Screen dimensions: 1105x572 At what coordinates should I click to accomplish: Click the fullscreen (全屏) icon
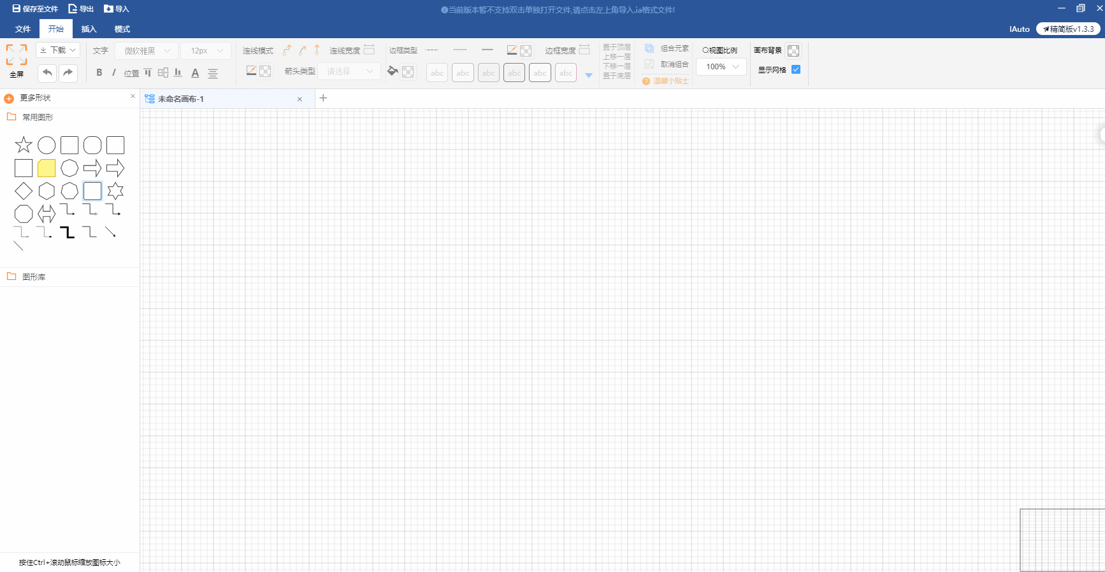(x=17, y=55)
